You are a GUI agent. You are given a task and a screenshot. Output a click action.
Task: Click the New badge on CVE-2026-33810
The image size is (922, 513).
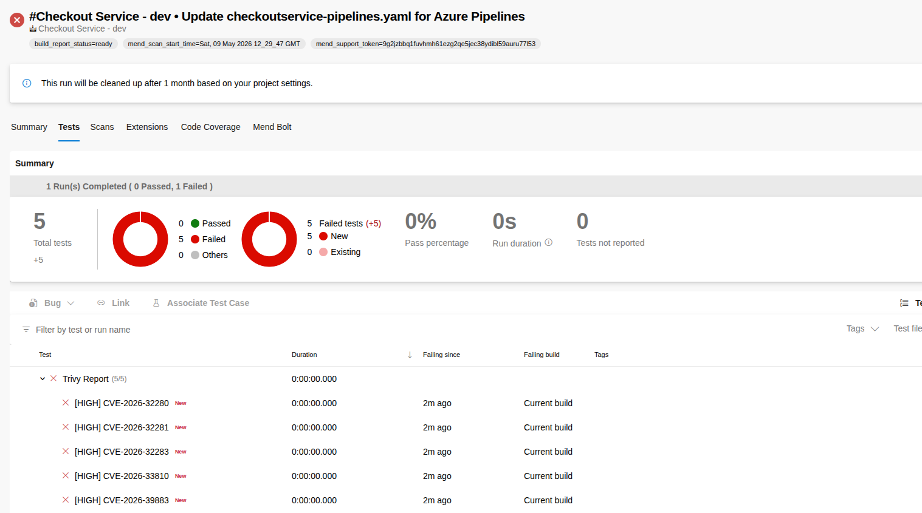tap(181, 476)
